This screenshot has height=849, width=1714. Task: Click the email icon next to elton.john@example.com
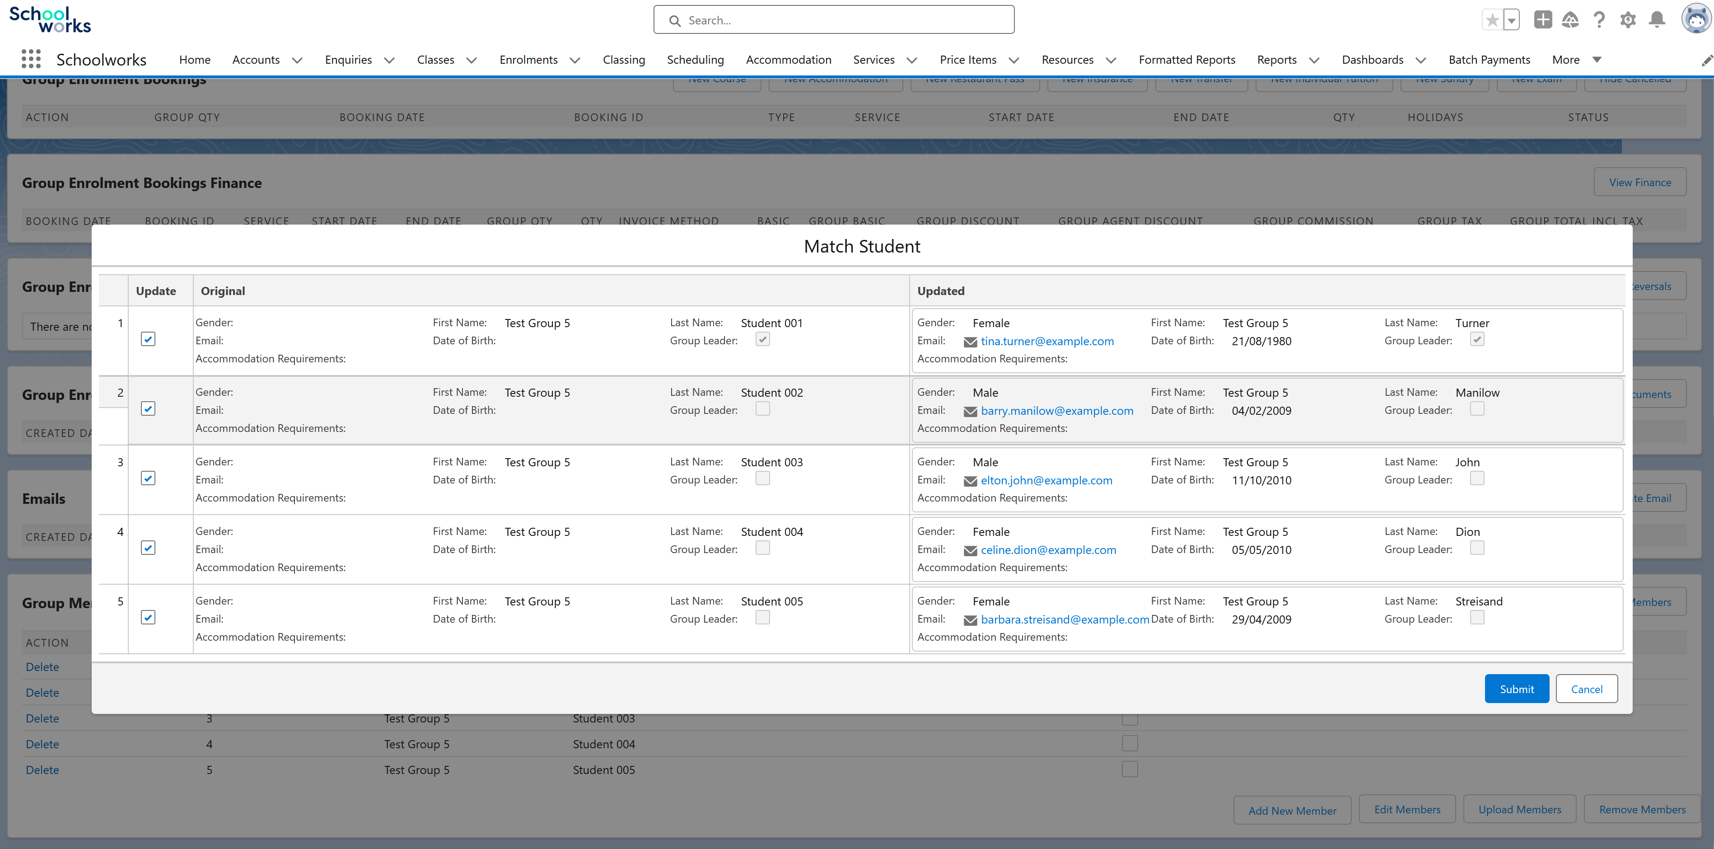pos(970,482)
